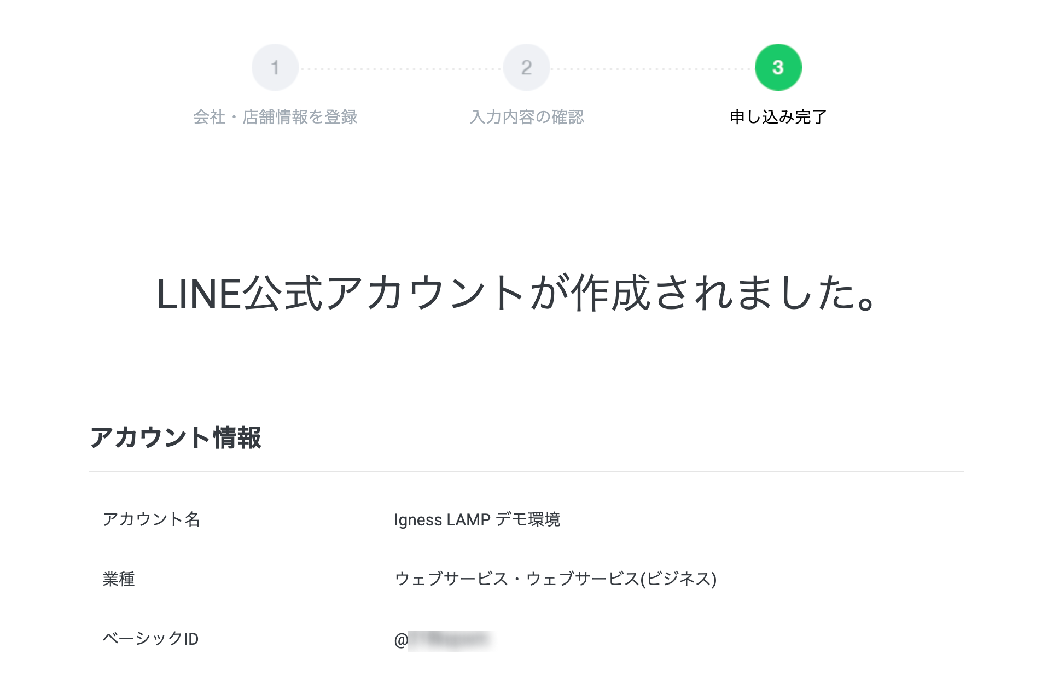Click the アカウント情報 section heading

coord(176,437)
